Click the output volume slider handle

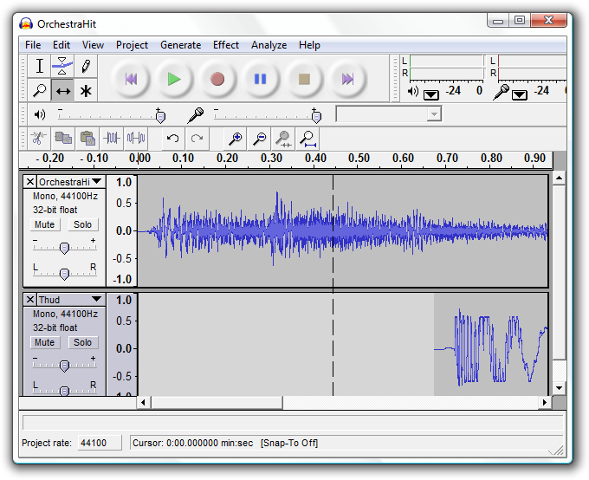point(160,116)
